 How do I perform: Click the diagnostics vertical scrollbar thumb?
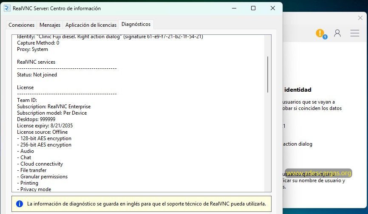pos(268,74)
